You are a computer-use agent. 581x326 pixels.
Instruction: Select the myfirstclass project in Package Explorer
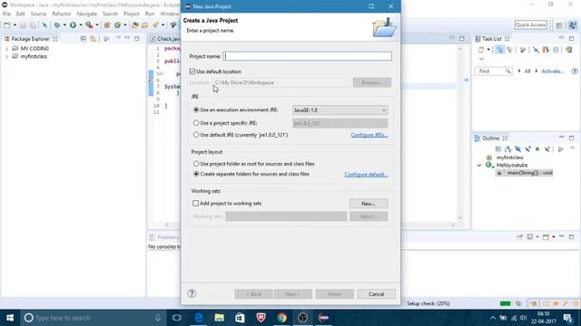[34, 56]
